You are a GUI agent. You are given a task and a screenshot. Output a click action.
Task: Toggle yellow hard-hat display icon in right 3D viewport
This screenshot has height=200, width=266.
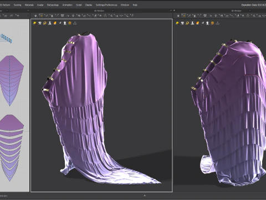(x=177, y=23)
